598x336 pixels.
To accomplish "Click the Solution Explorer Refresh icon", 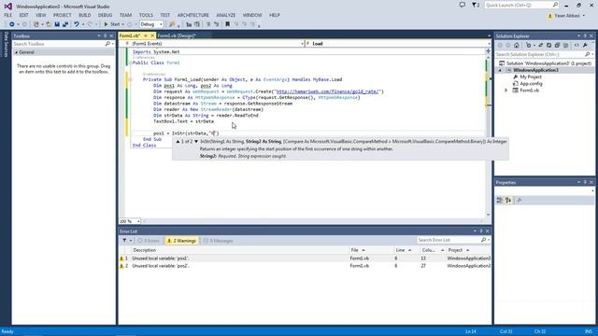I will coord(548,46).
